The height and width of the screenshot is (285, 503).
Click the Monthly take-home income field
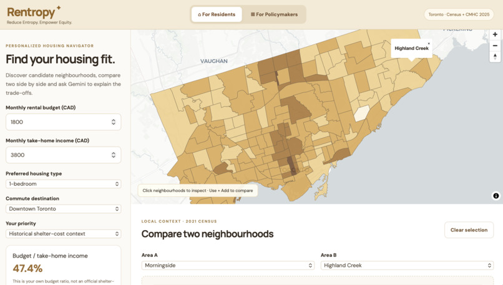tap(63, 155)
